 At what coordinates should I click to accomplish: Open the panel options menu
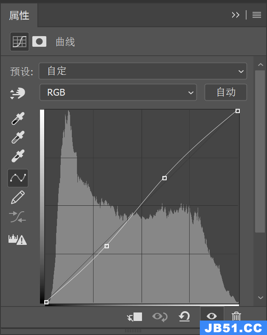[x=256, y=15]
